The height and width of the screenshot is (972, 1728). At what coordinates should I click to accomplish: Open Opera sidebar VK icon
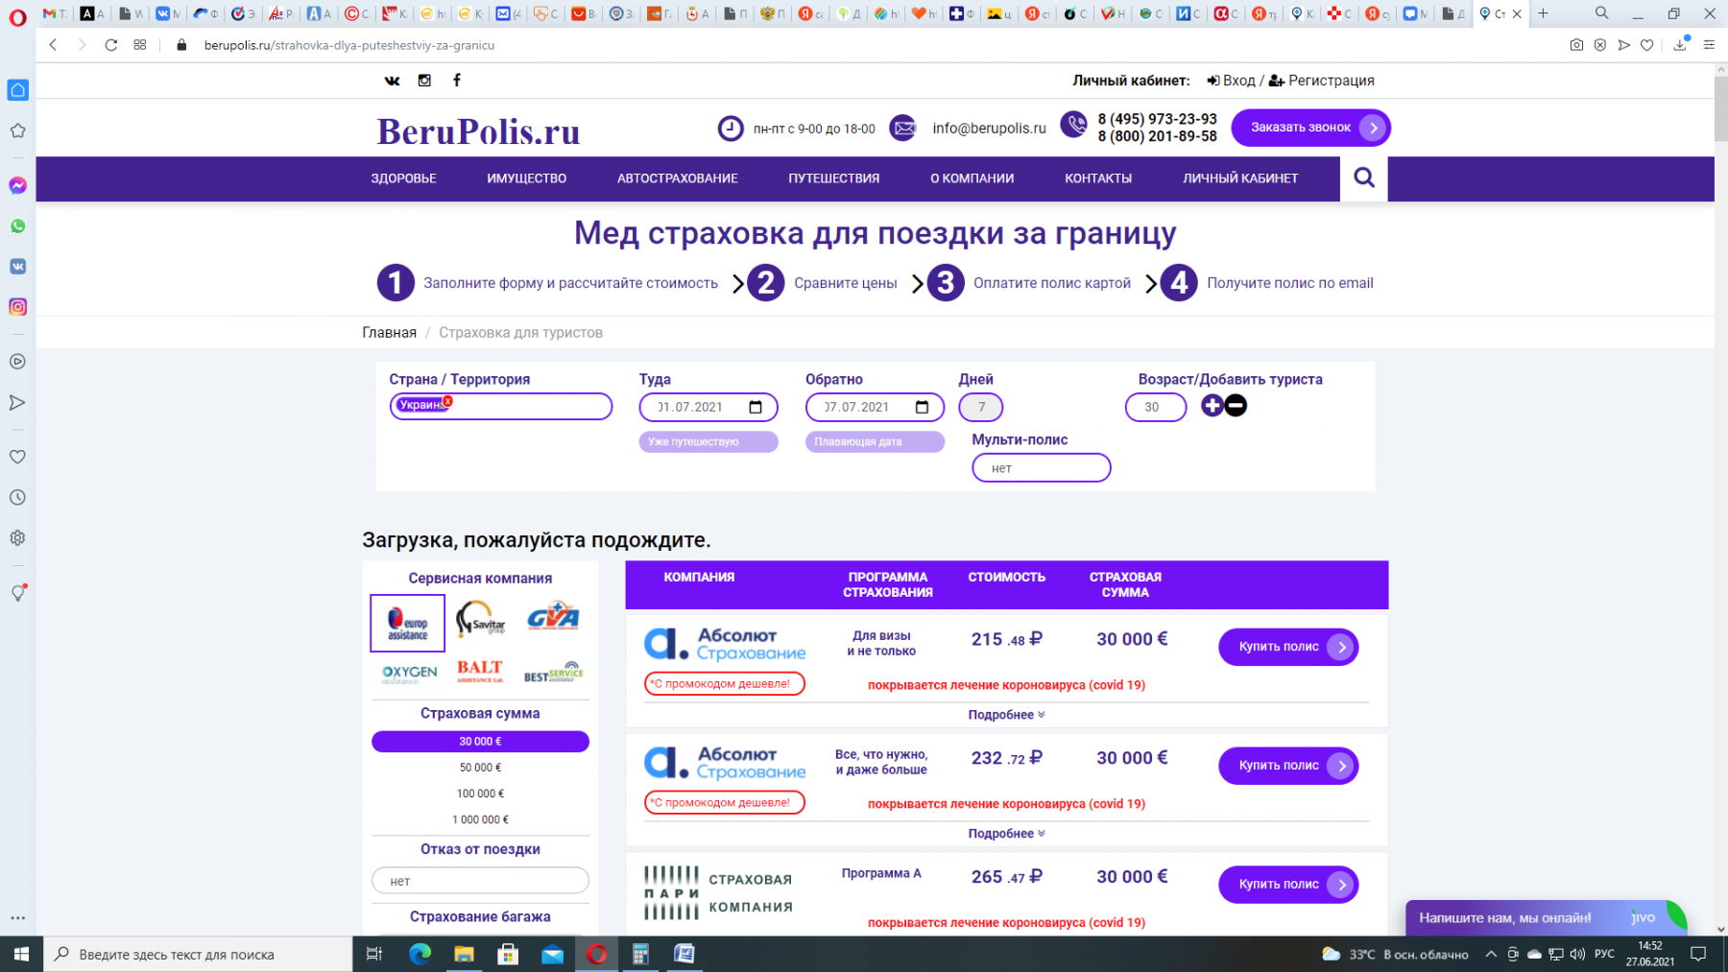point(17,267)
